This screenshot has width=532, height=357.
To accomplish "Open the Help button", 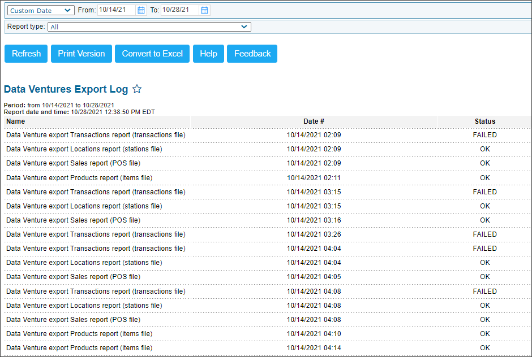I will click(x=208, y=54).
